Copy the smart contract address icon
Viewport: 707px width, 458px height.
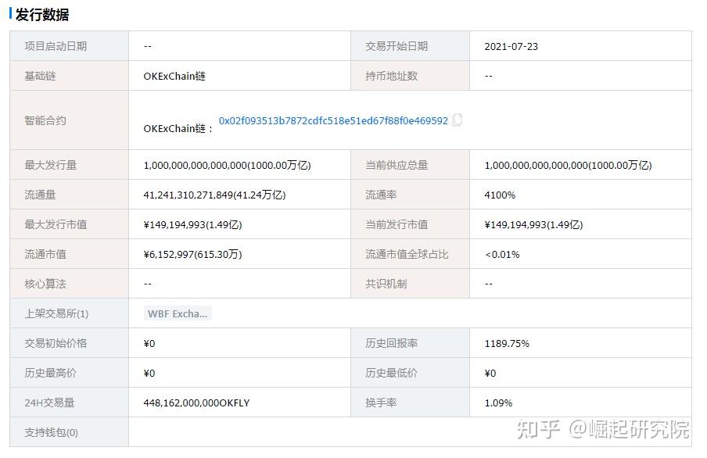(x=457, y=120)
